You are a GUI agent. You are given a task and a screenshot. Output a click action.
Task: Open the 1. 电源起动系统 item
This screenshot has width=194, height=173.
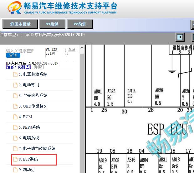33,74
